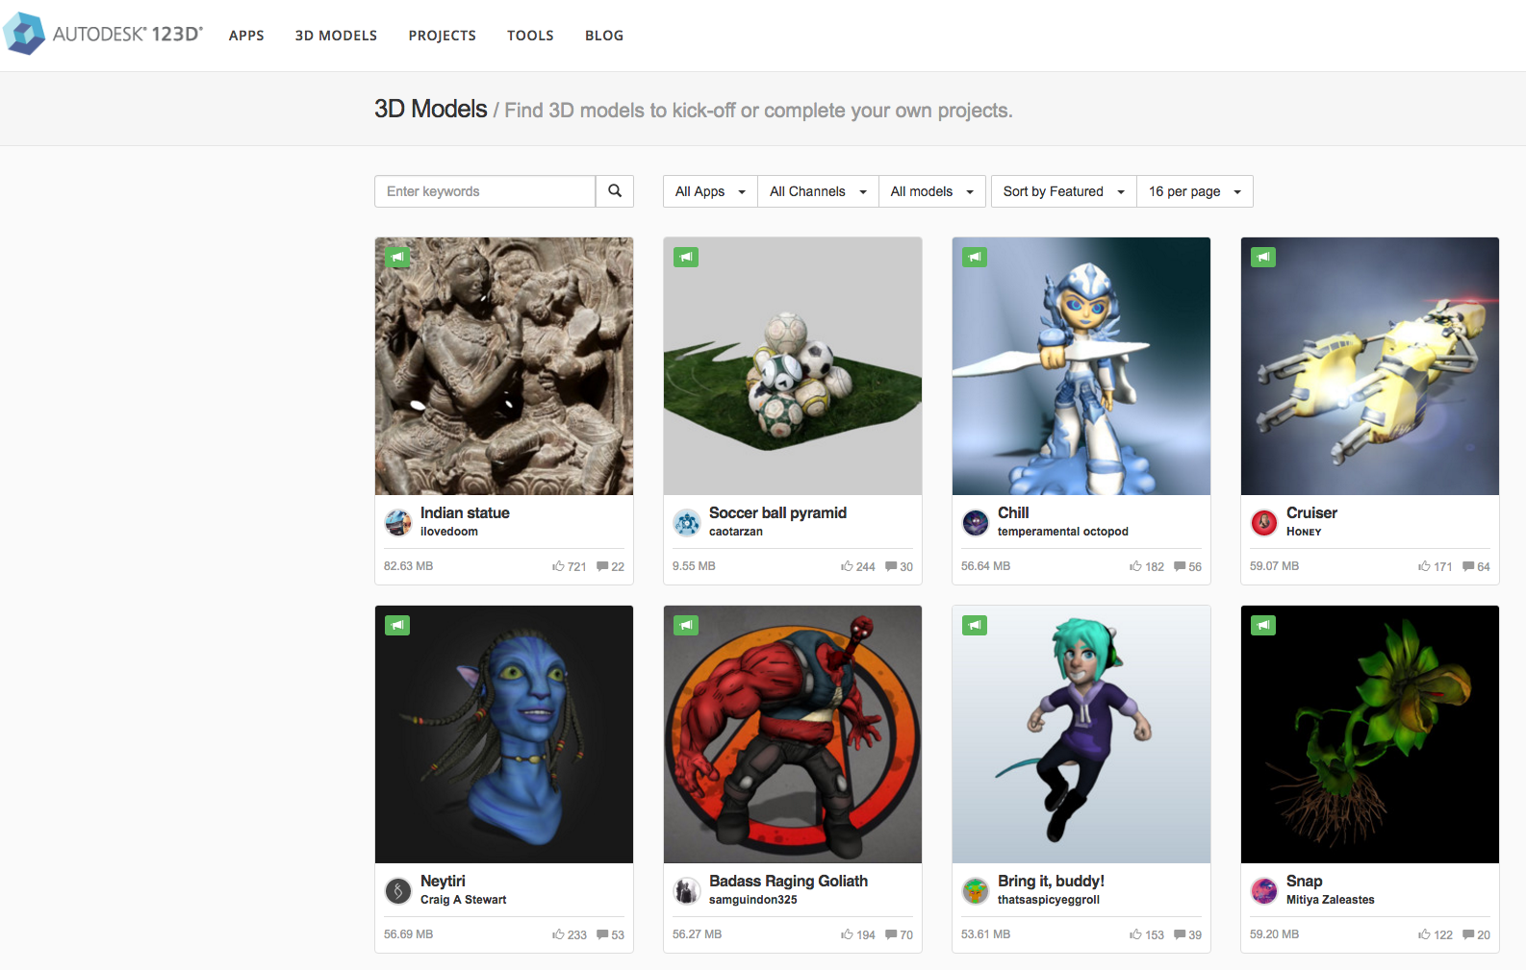Expand the All models dropdown
The height and width of the screenshot is (970, 1526).
click(x=931, y=191)
